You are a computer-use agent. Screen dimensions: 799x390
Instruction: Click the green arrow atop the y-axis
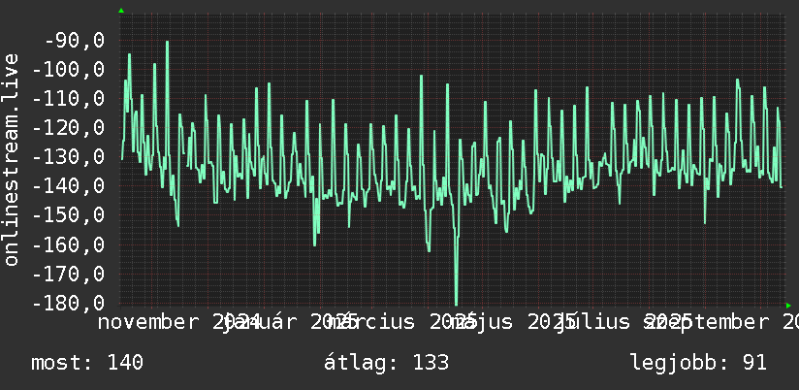coord(121,11)
